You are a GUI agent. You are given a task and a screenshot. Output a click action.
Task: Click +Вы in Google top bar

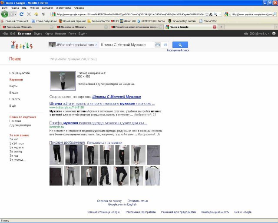[x=5, y=34]
